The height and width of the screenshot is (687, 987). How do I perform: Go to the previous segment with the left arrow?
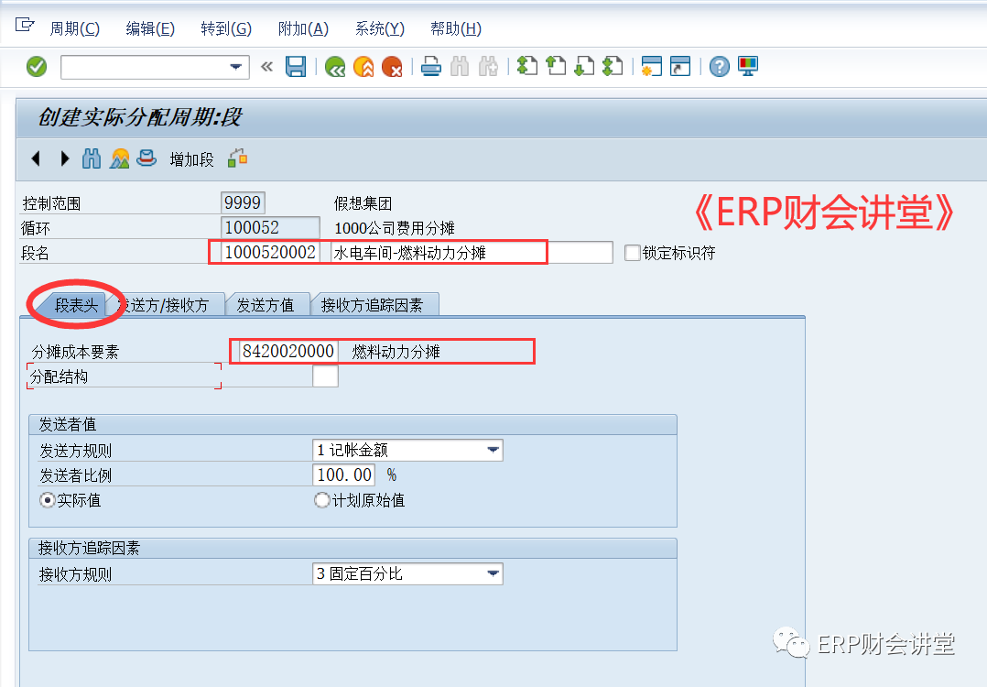[36, 158]
